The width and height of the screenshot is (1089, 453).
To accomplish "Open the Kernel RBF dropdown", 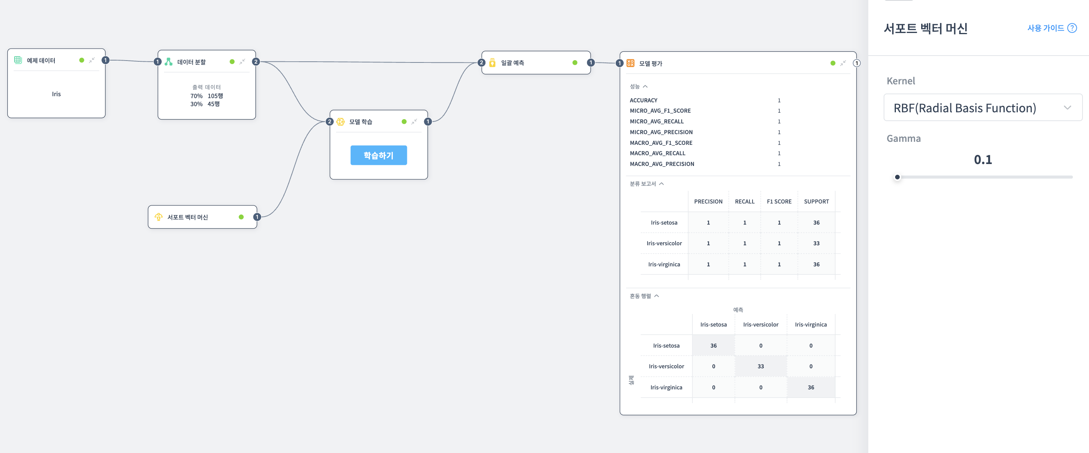I will pos(982,108).
